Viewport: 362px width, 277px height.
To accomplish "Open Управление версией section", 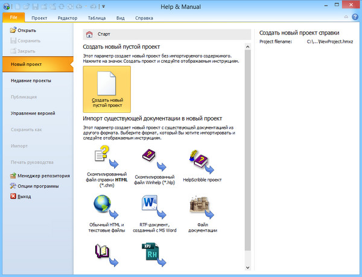I will (33, 113).
